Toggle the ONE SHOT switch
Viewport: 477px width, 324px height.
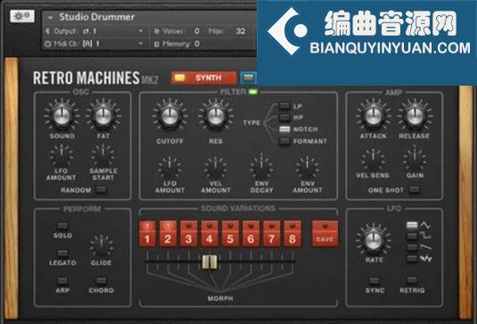[x=415, y=190]
